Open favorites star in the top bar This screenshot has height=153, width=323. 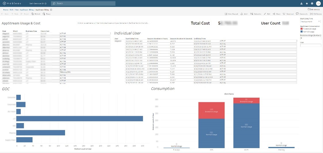[x=307, y=3]
